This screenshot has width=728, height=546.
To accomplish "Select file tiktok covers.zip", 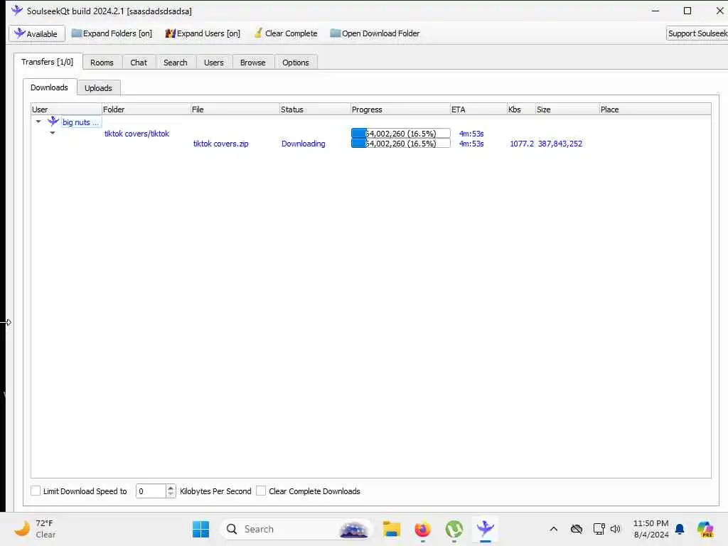I will 220,144.
